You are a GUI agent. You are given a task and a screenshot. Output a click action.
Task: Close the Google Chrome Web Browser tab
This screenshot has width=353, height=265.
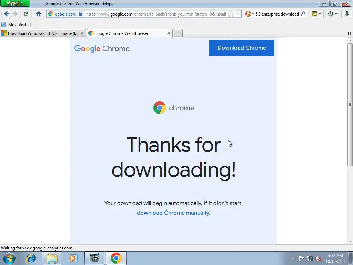[168, 33]
